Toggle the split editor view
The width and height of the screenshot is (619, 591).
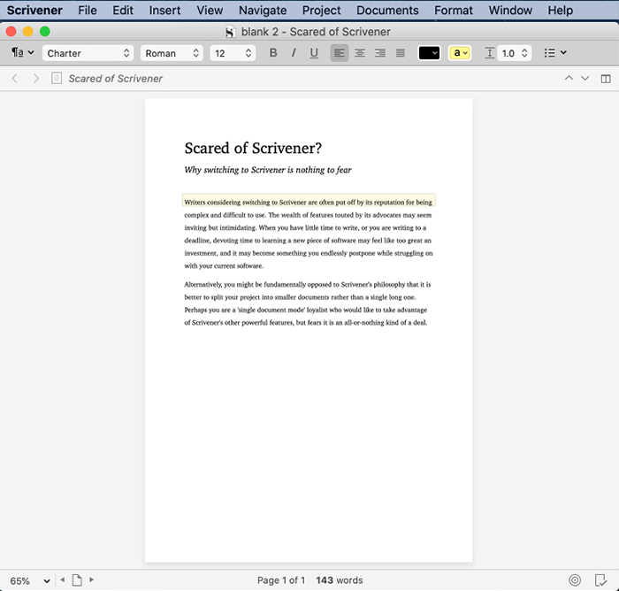coord(606,79)
